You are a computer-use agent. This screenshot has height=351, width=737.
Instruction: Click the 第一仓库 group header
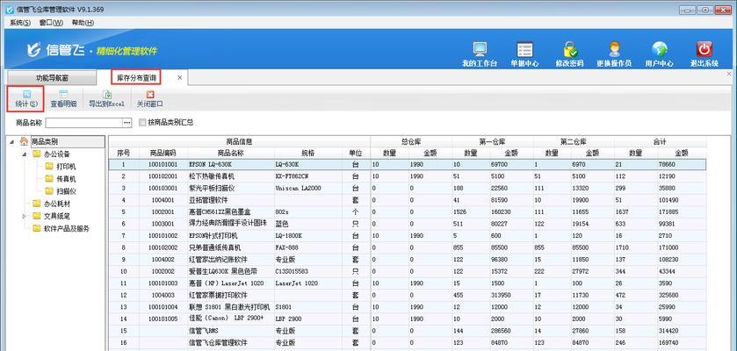tap(492, 141)
